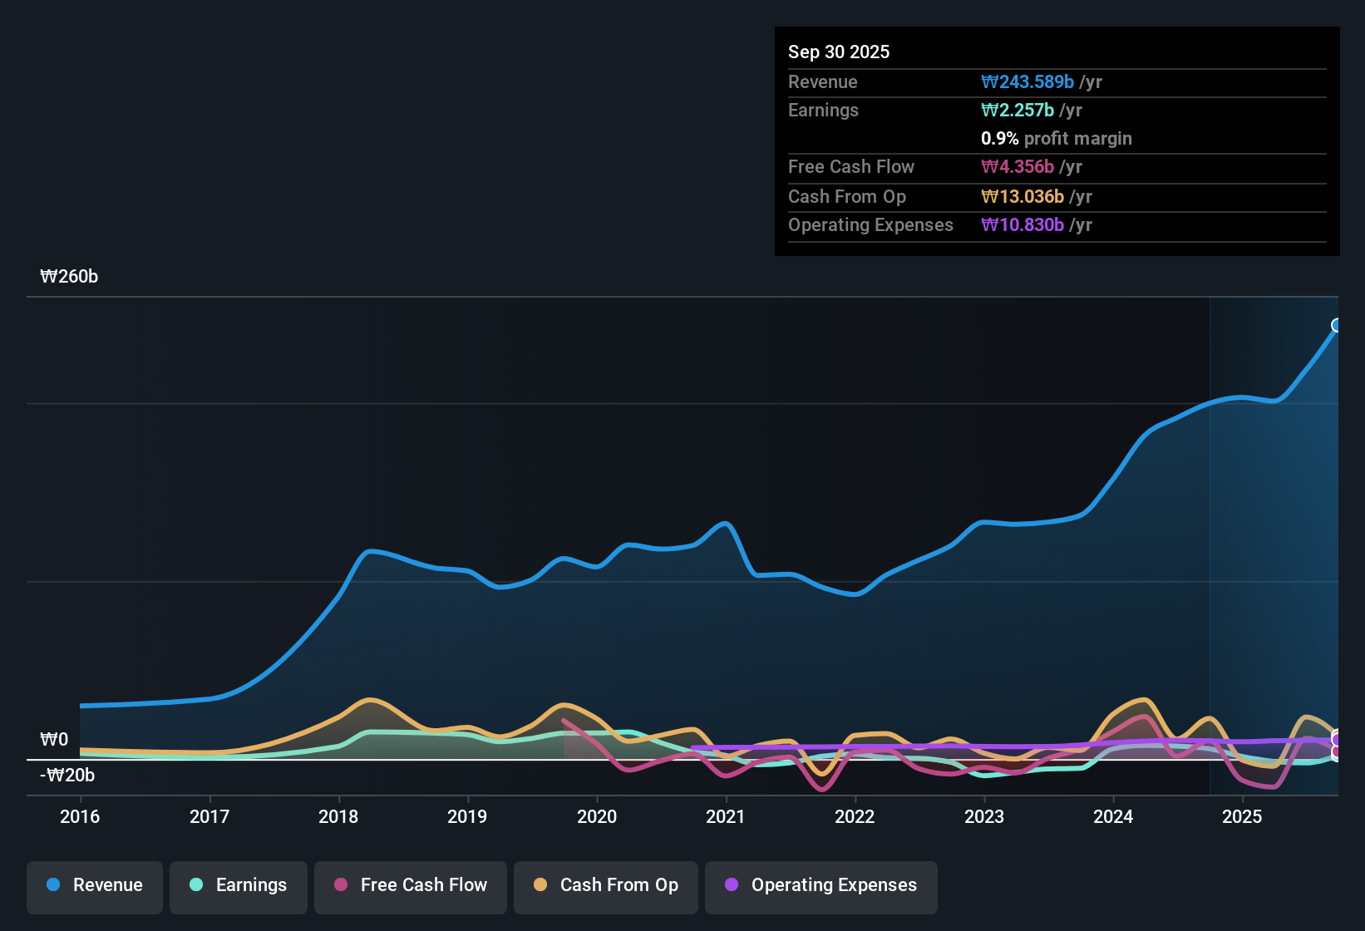Select the 2020 axis label

[598, 817]
